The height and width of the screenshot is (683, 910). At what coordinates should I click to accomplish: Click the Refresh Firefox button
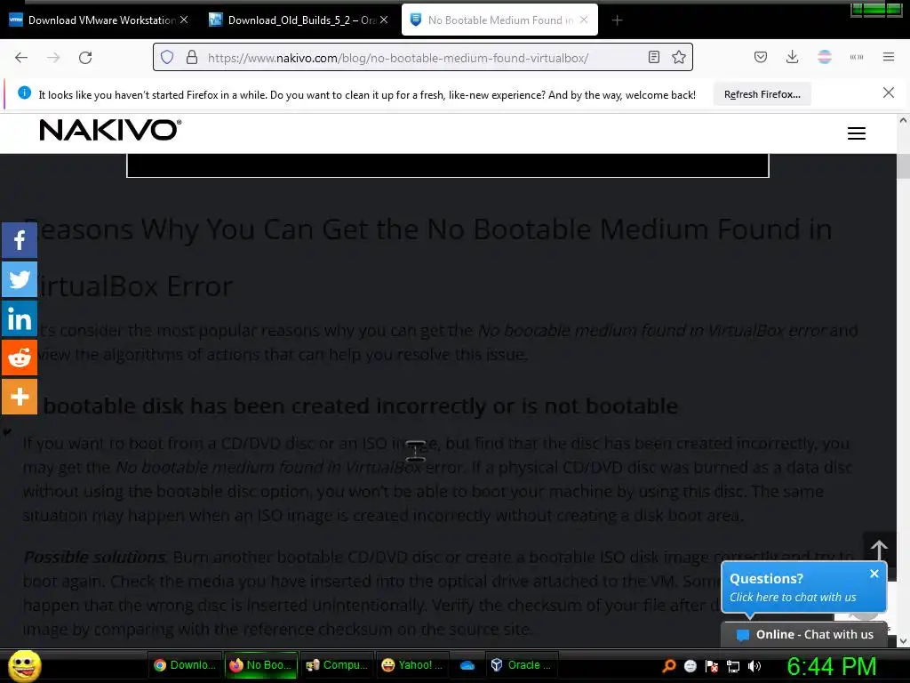762,94
